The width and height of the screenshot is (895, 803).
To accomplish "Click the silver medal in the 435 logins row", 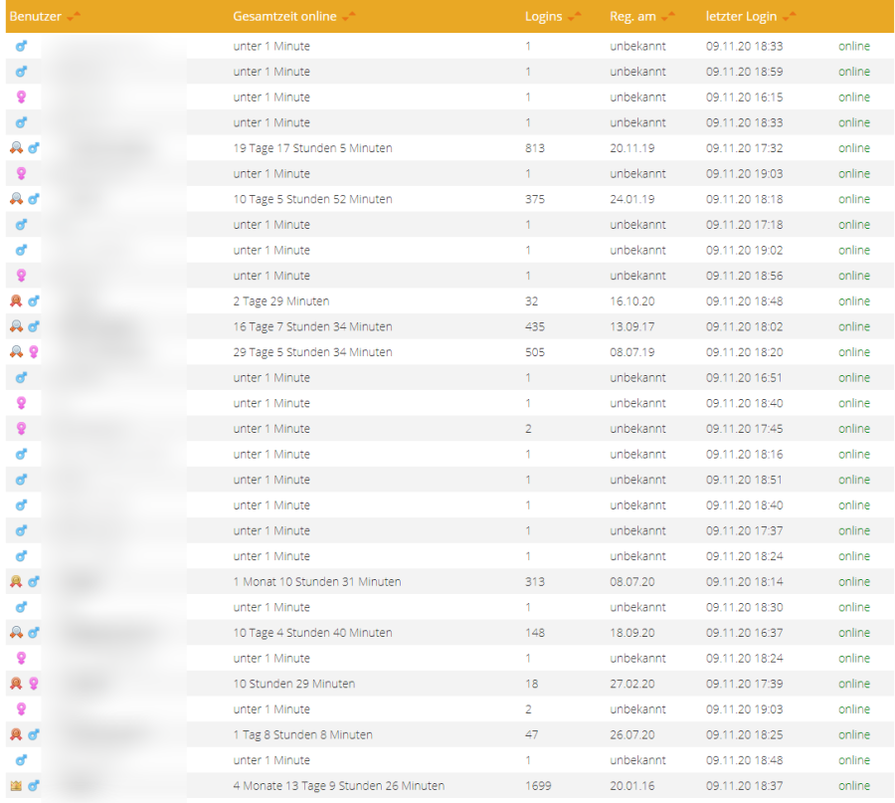I will point(16,326).
